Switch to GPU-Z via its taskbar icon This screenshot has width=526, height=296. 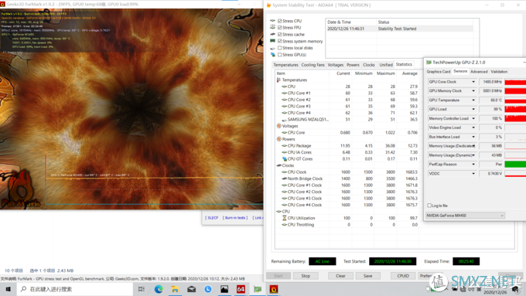258,289
